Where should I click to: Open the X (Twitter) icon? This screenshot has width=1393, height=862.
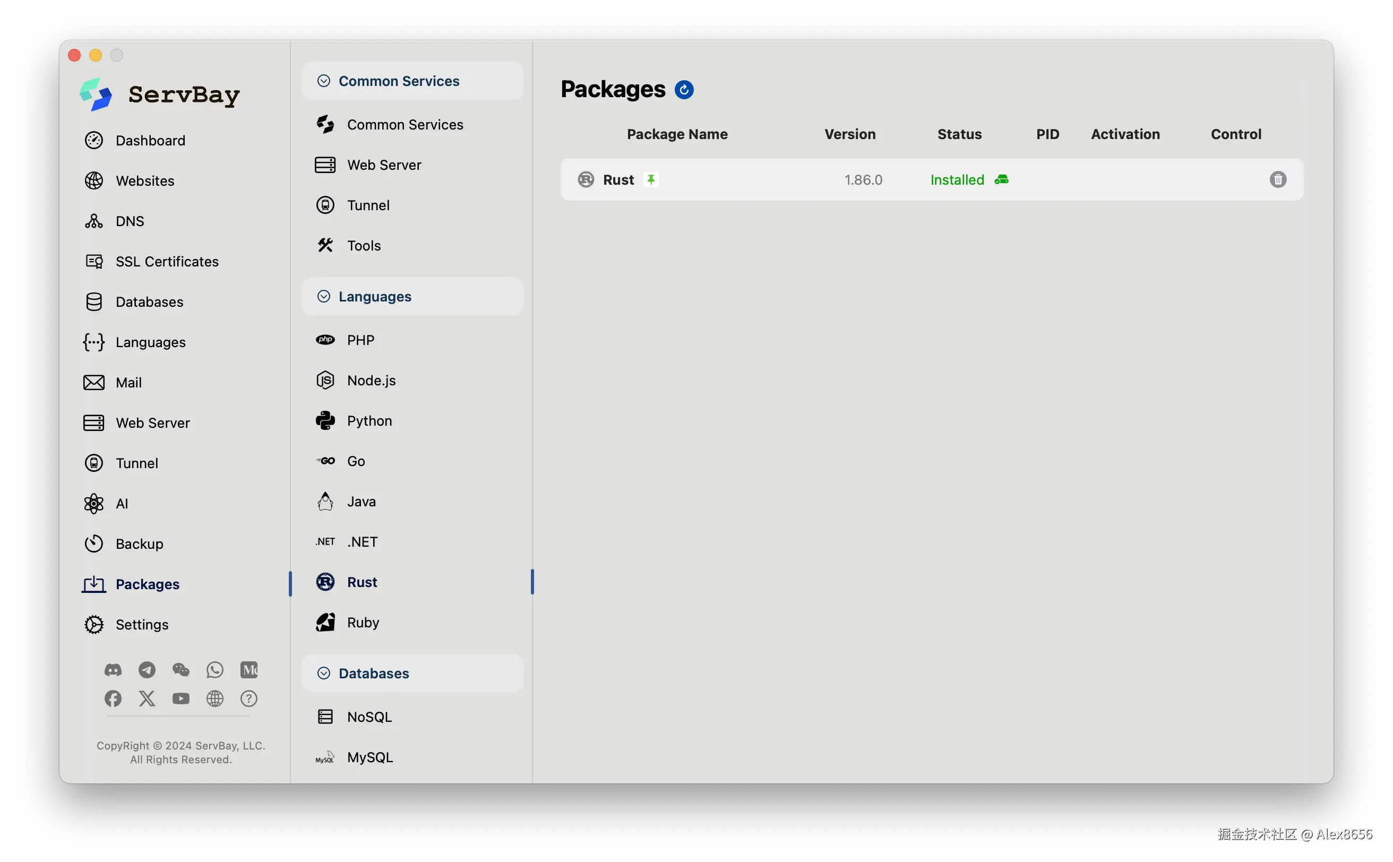point(147,699)
